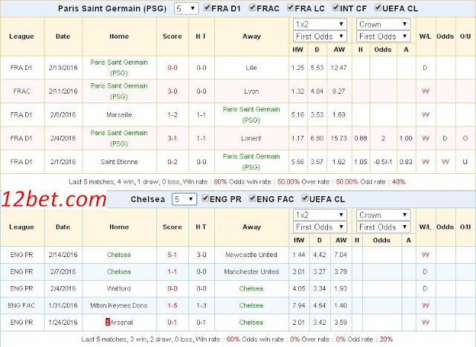Click Milton Keynes Dons team name
Viewport: 476px width, 347px height.
tap(119, 305)
